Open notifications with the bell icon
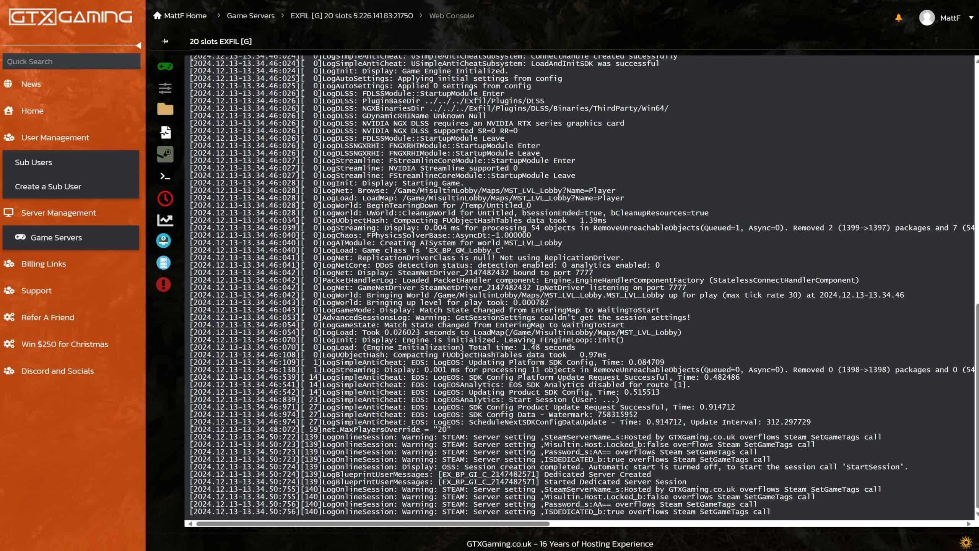 coord(898,18)
